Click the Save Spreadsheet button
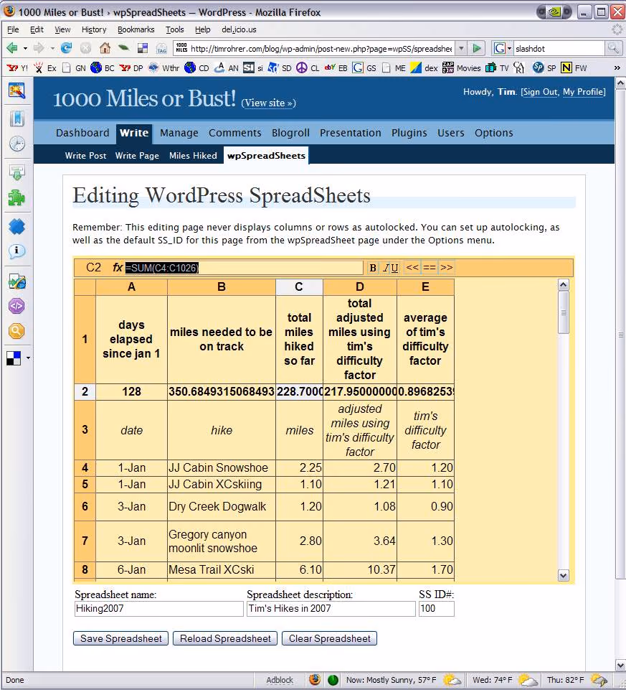 [x=121, y=638]
